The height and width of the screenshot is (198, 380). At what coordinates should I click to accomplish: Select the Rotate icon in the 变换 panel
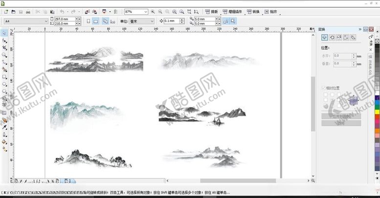tap(331, 37)
